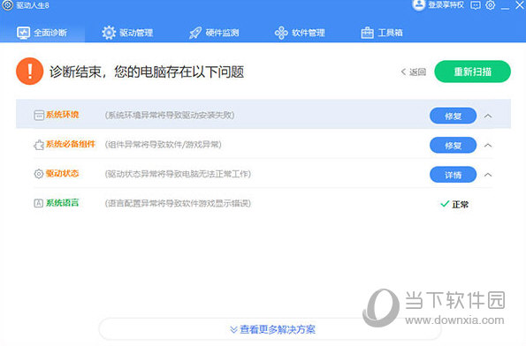Click the 系统环境 row icon
Viewport: 526px width, 346px height.
pos(39,116)
